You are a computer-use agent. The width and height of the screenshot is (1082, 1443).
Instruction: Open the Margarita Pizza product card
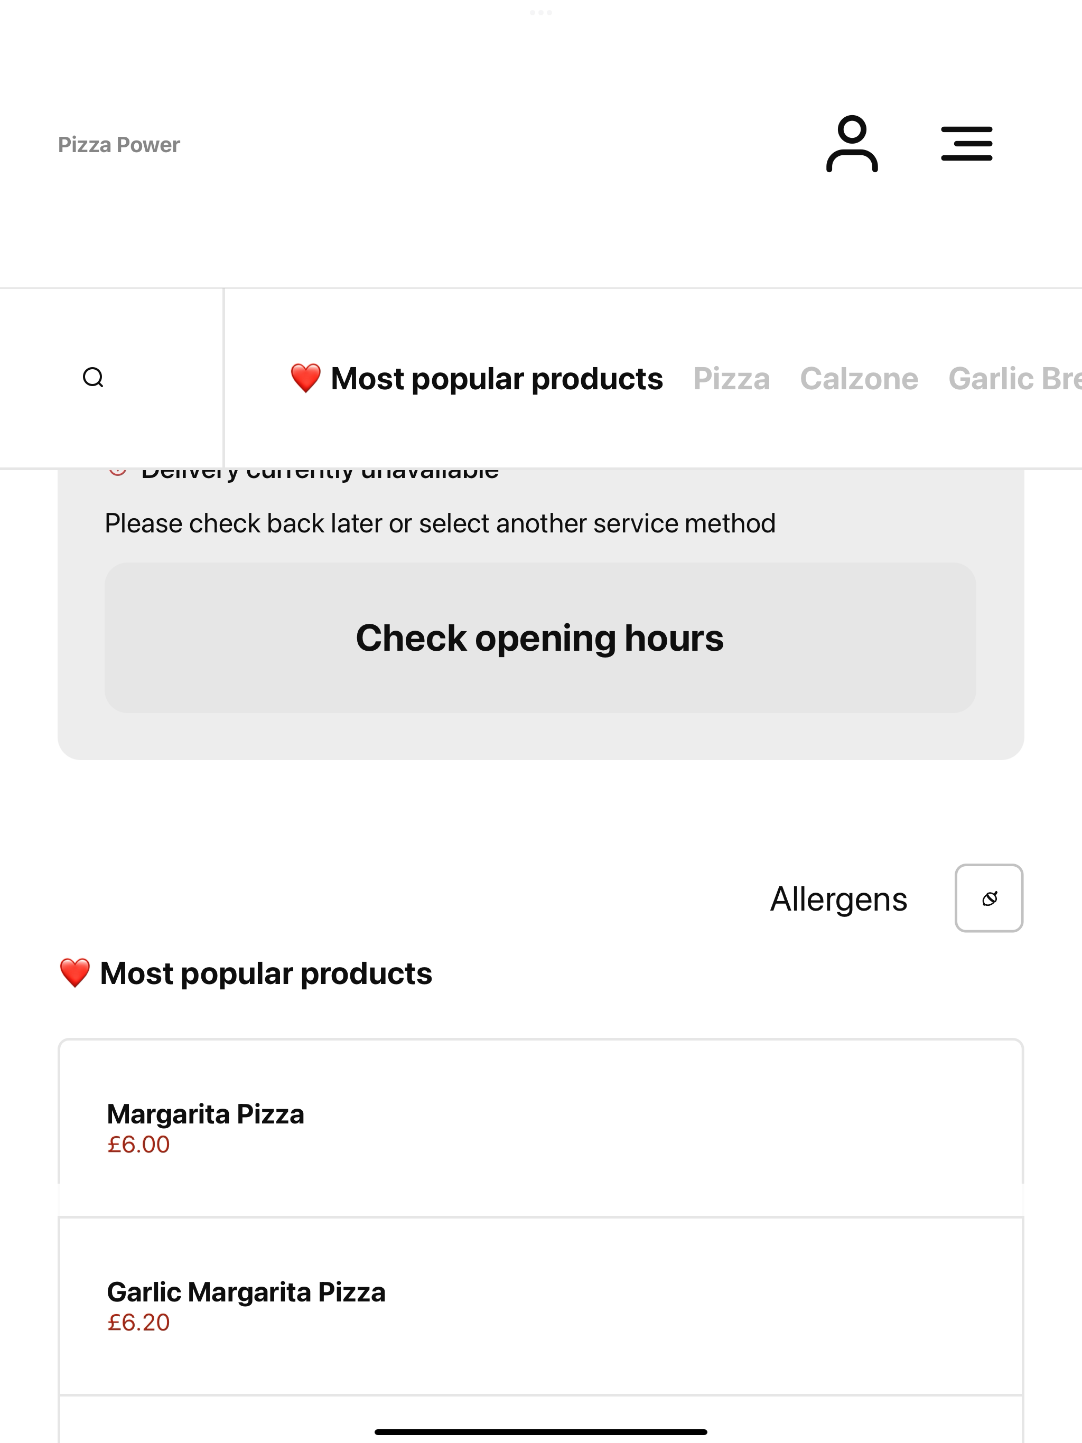541,1128
